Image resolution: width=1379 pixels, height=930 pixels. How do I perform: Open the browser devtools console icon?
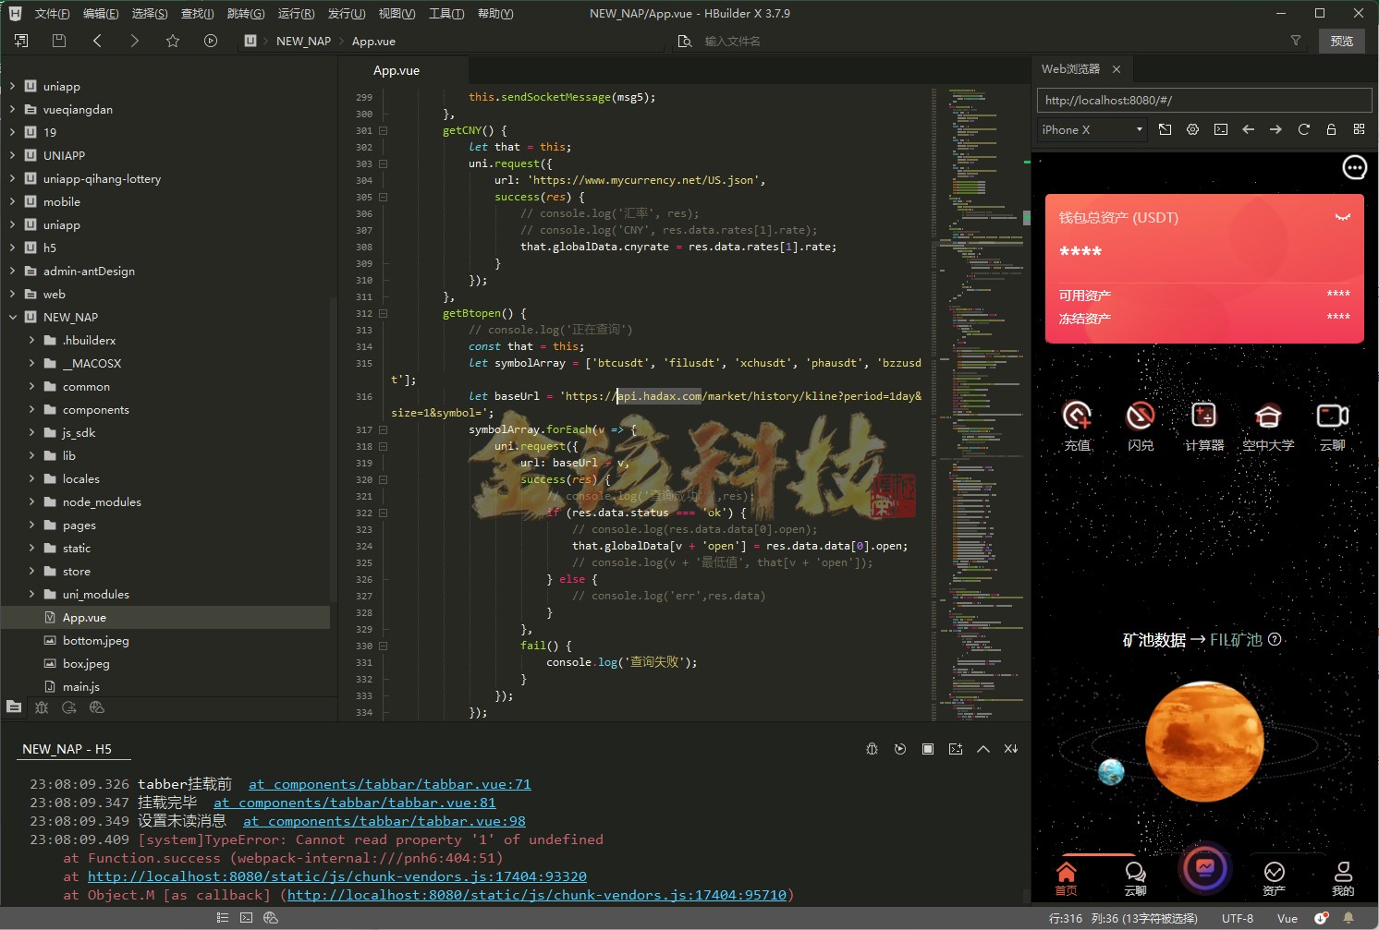[1220, 130]
